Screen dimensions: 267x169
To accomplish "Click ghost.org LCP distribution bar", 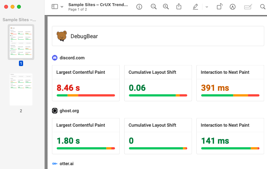I will (x=86, y=148).
